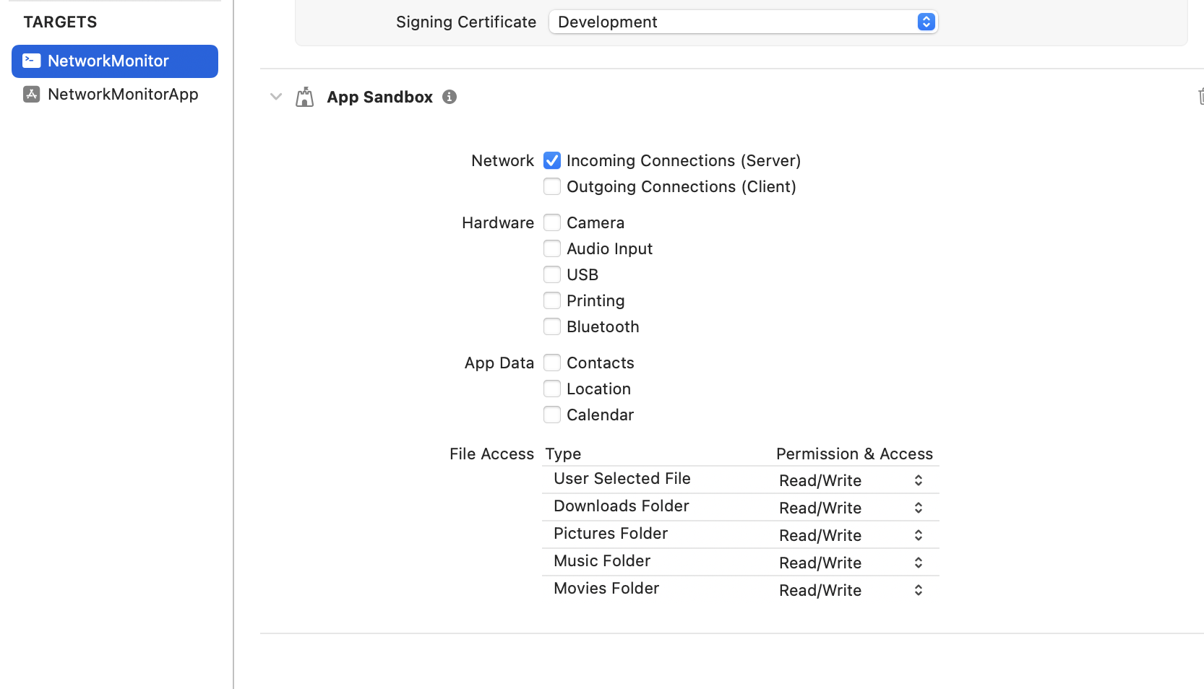Open Pictures Folder permission popup
Screen dimensions: 1204x689
coord(851,535)
